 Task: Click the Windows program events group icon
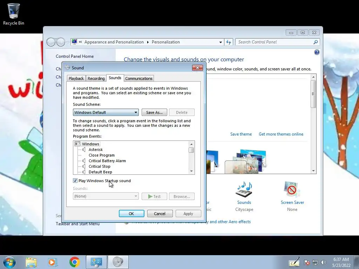pyautogui.click(x=77, y=144)
